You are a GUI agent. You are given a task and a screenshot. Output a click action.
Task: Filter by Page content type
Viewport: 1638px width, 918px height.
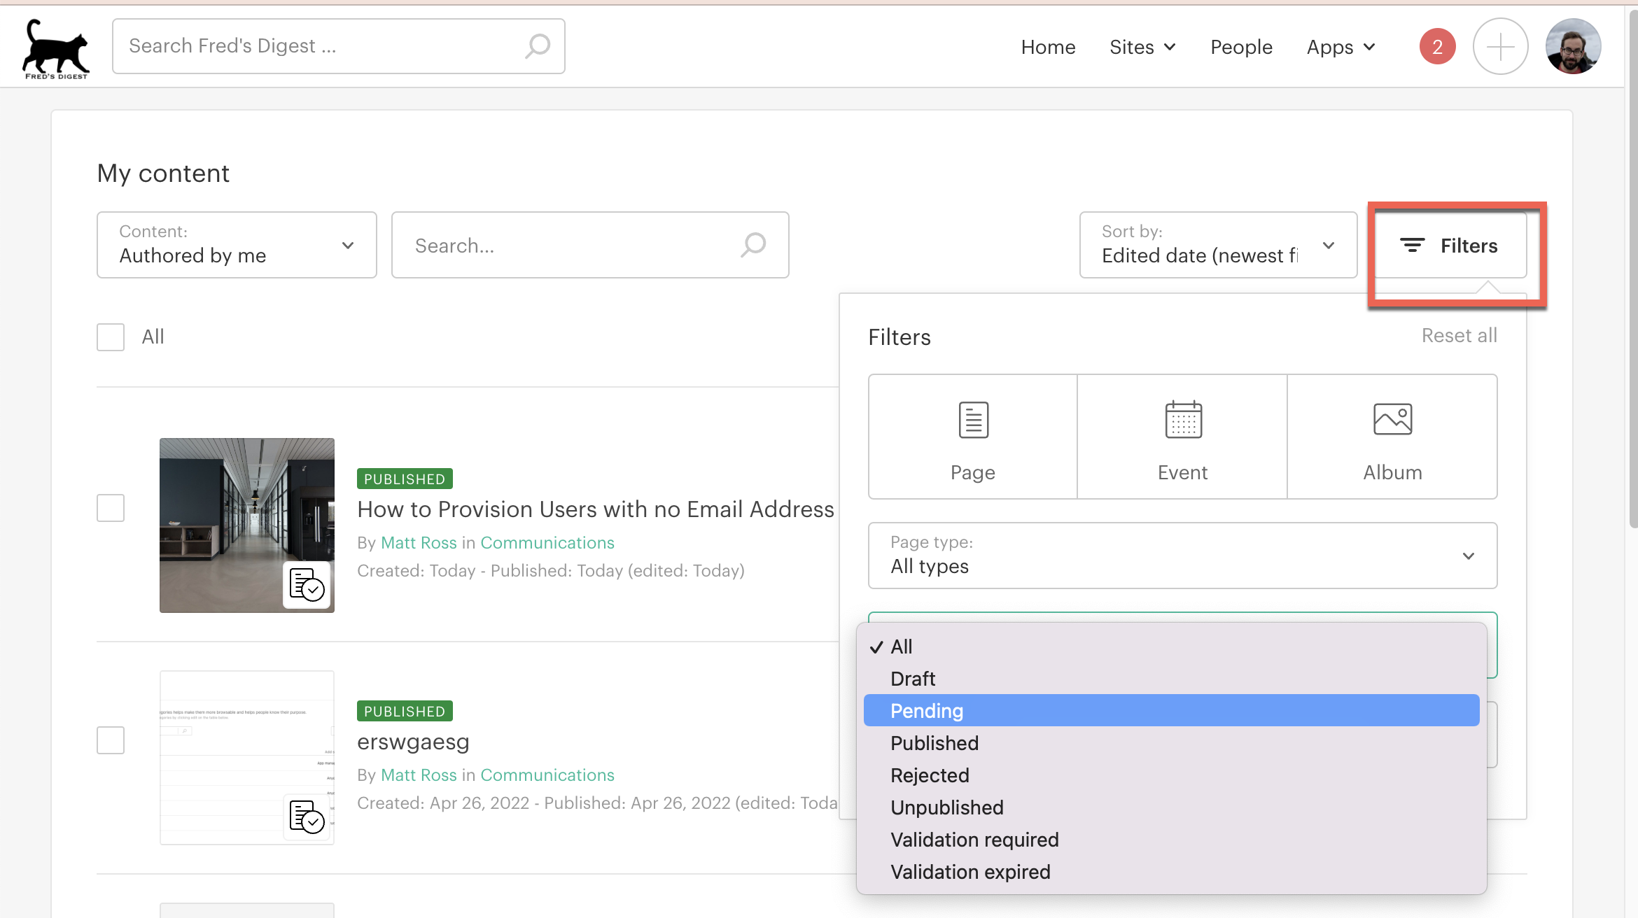pyautogui.click(x=972, y=437)
